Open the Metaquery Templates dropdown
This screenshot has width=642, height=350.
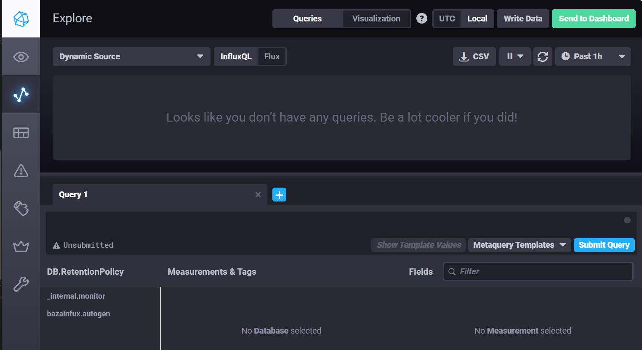click(519, 245)
